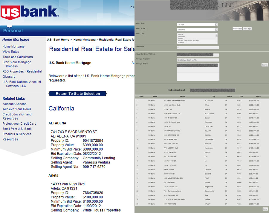
Task: Click the Subscriber Email Address field
Action: (x=198, y=55)
